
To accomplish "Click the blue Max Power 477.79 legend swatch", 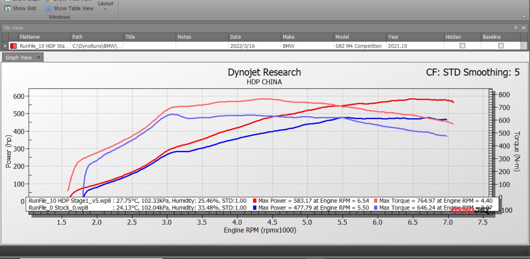I will (x=255, y=208).
